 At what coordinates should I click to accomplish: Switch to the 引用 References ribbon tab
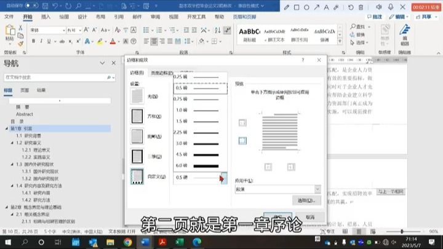[119, 17]
